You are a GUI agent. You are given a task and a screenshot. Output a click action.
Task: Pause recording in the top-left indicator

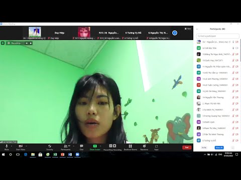click(x=27, y=43)
